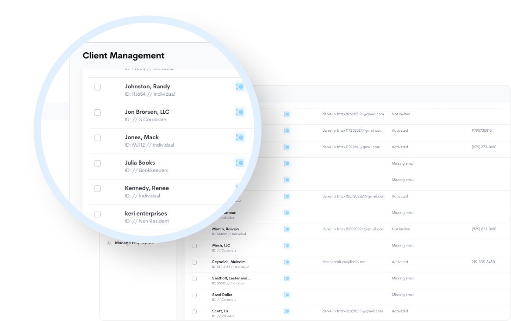Click the icon in Reynolds, Malcolm row

pyautogui.click(x=287, y=262)
